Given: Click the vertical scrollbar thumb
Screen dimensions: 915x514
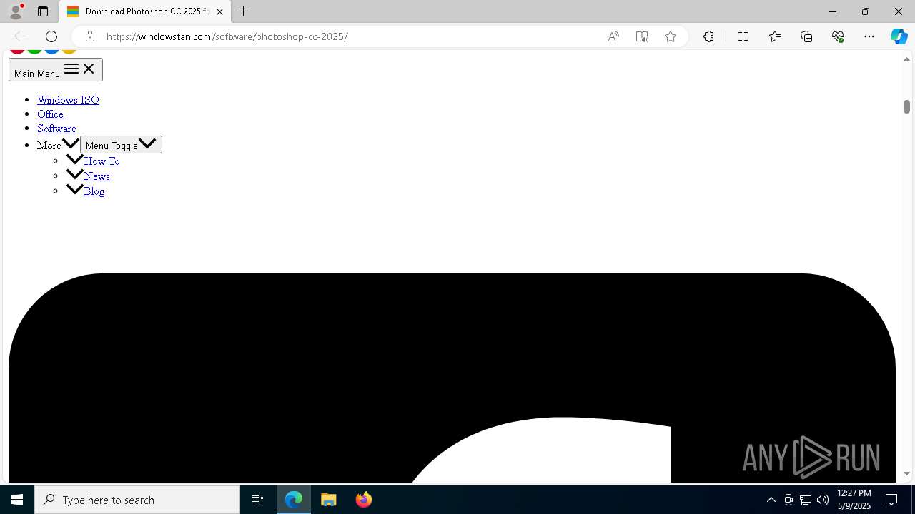Looking at the screenshot, I should (906, 106).
